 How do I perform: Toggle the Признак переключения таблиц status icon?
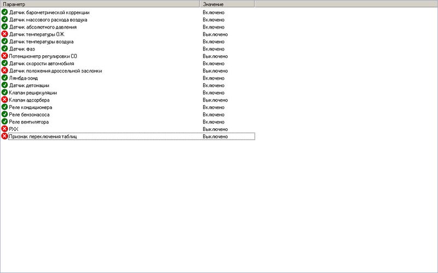[x=4, y=136]
